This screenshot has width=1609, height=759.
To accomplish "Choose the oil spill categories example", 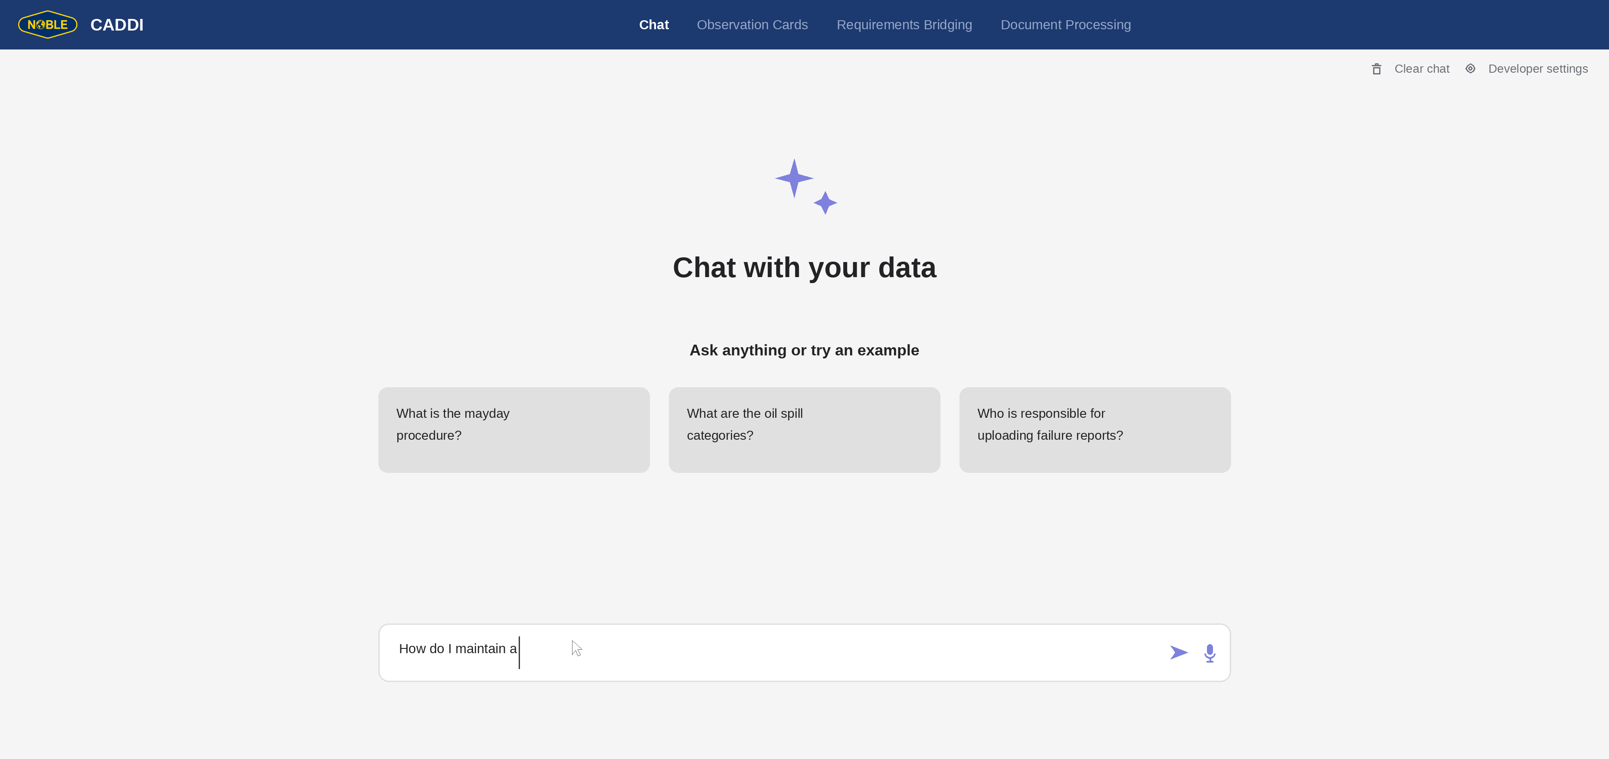I will click(x=804, y=430).
